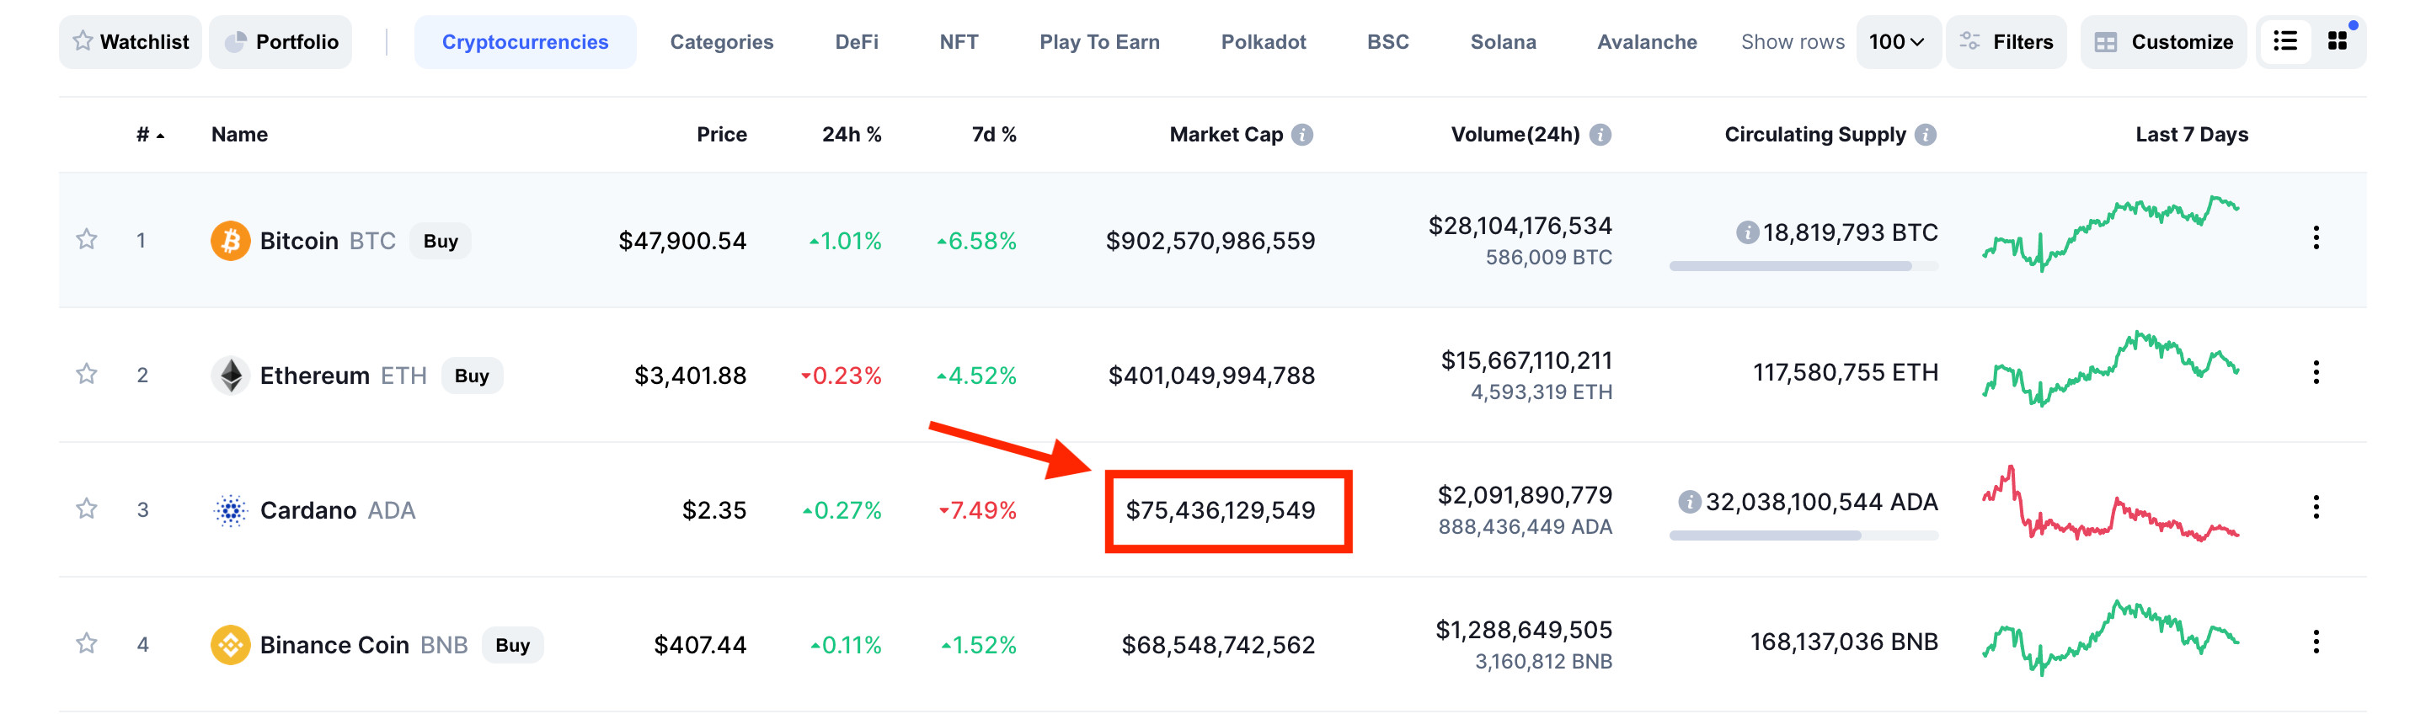Show Market Cap info tooltip icon
This screenshot has height=714, width=2426.
(1301, 135)
